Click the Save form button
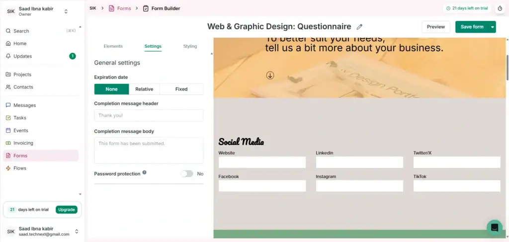 click(x=472, y=27)
